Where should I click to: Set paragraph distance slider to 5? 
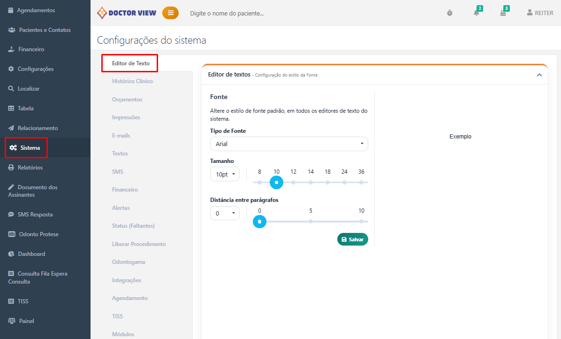tap(311, 221)
